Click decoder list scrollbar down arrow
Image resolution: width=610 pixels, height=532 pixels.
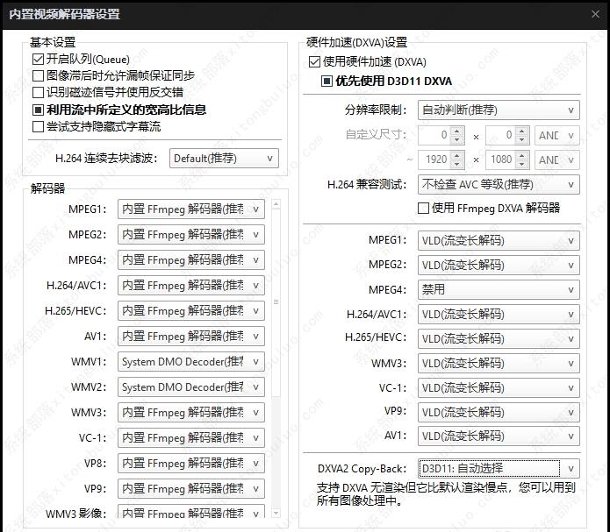coord(276,513)
